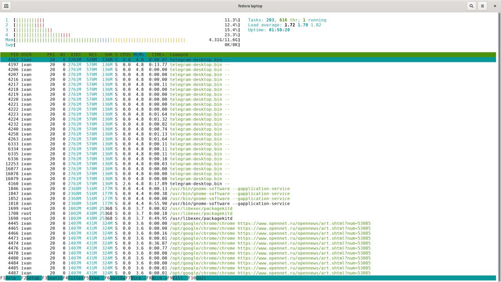Viewport: 501px width, 282px height.
Task: Click F10 Quit in htop footer
Action: click(197, 278)
